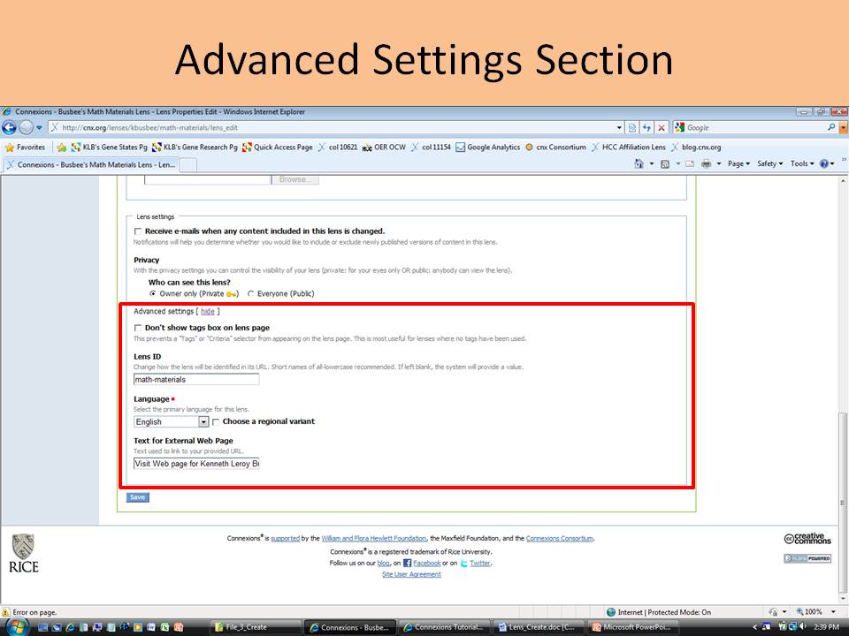849x636 pixels.
Task: Click the Stop loading X icon
Action: pos(662,128)
